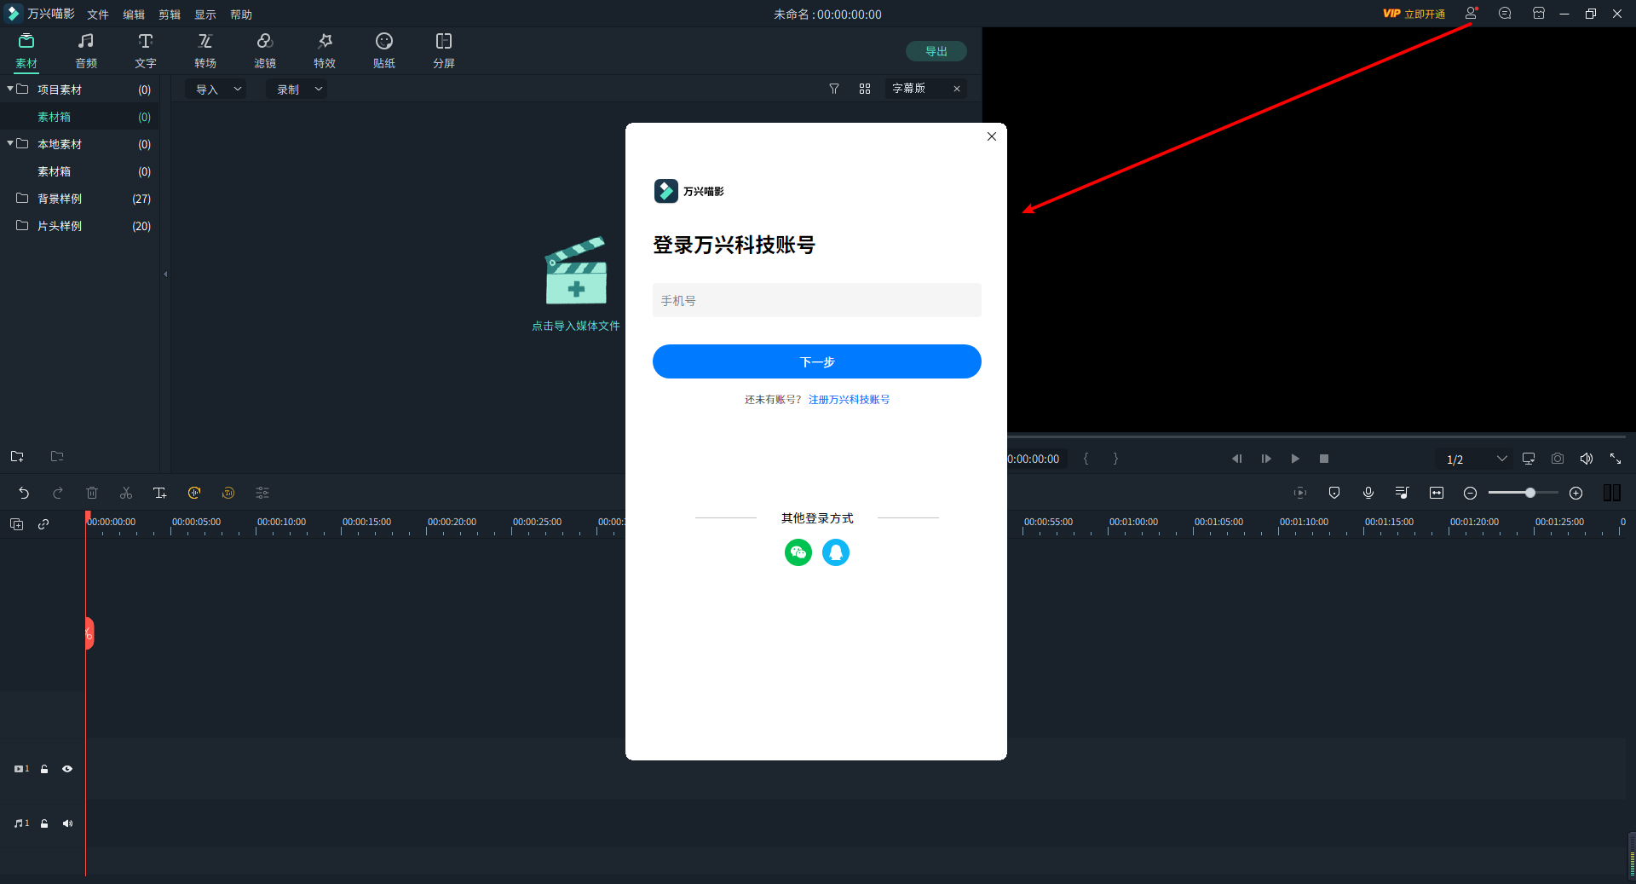The image size is (1636, 884).
Task: Fit timeline to window with the arrows icon
Action: (x=1437, y=493)
